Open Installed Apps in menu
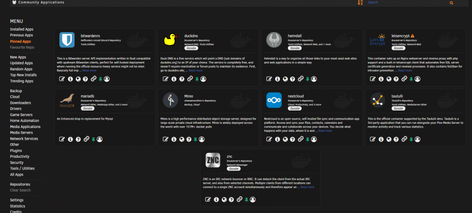472x213 pixels. 22,29
